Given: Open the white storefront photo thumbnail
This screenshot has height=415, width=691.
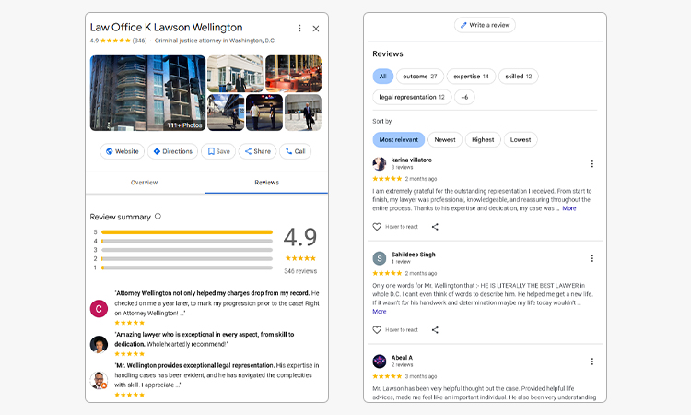Looking at the screenshot, I should coord(235,73).
